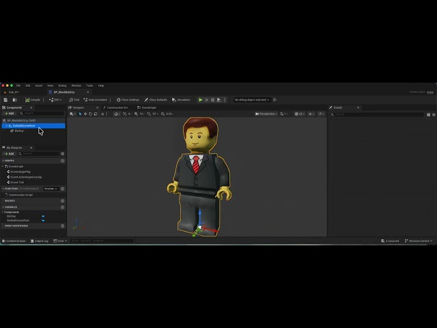Screen dimensions: 437x328
Task: Open Class Defaults
Action: [x=156, y=100]
